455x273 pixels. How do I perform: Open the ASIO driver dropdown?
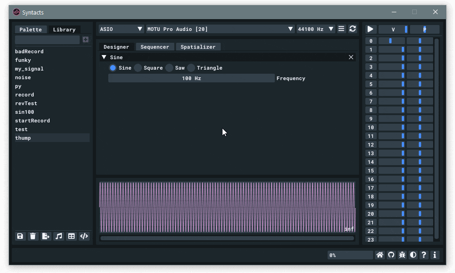click(x=121, y=29)
